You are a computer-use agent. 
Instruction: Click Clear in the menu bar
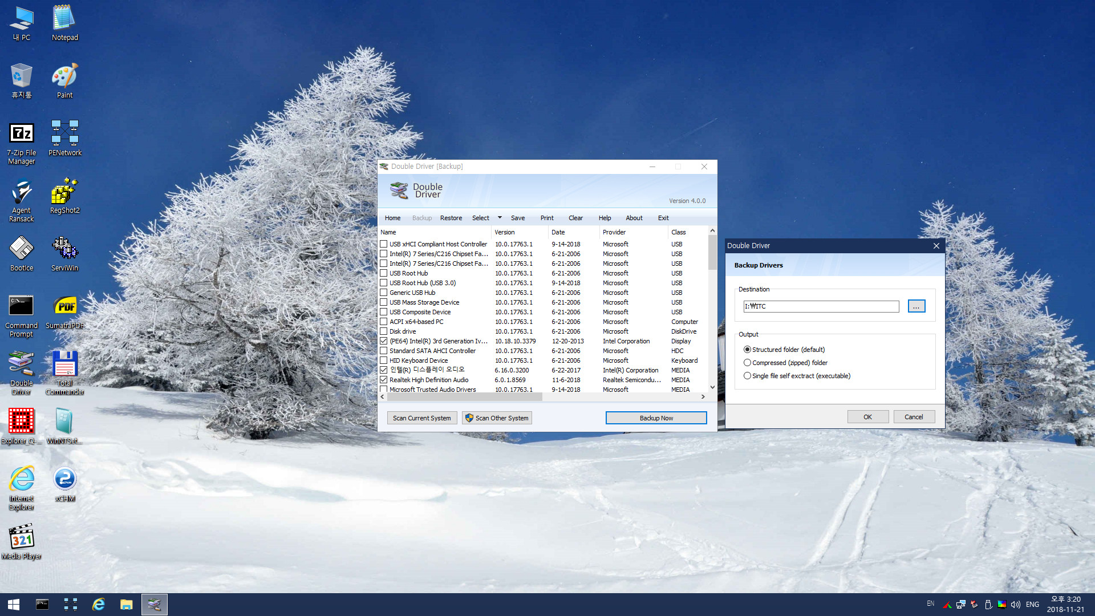tap(575, 218)
